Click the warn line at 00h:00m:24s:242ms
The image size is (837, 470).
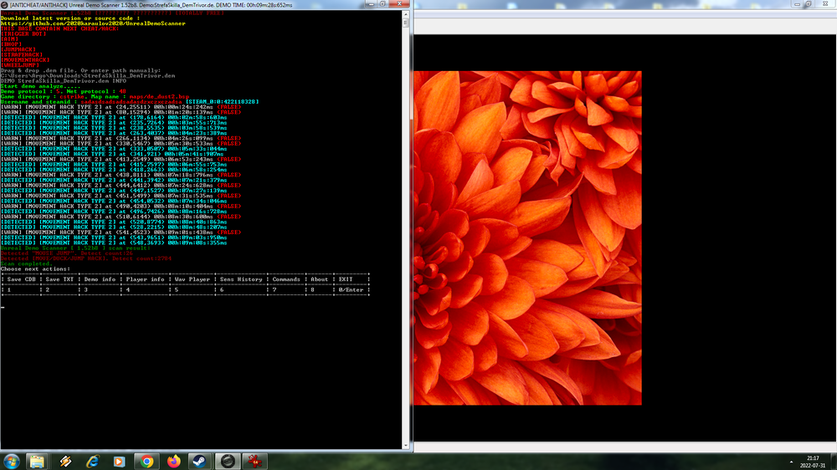pos(121,107)
